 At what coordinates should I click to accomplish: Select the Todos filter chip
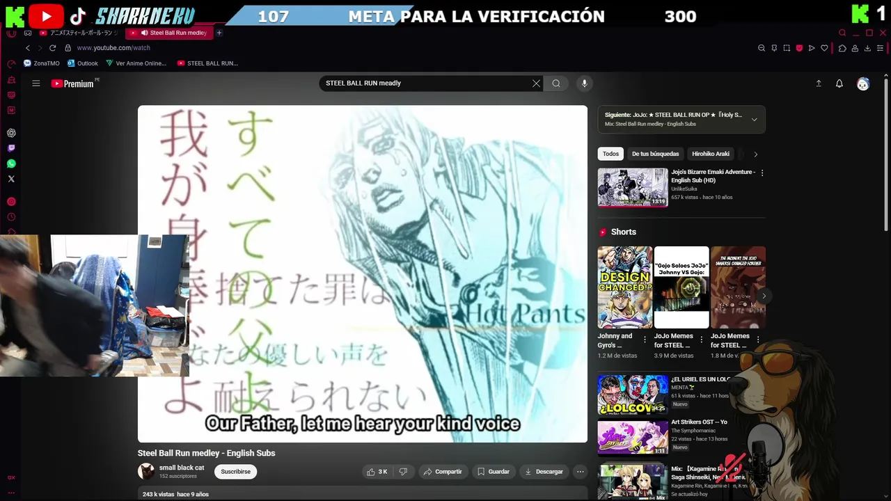tap(610, 154)
